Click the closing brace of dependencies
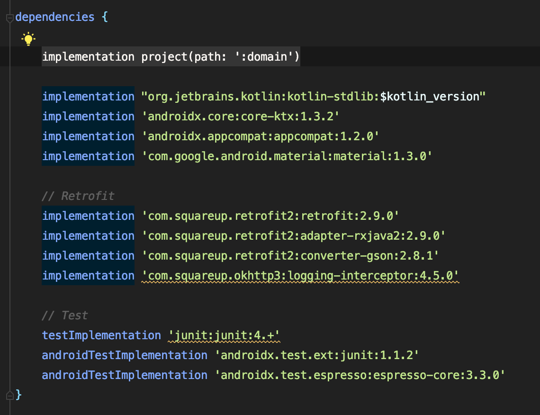 tap(18, 395)
